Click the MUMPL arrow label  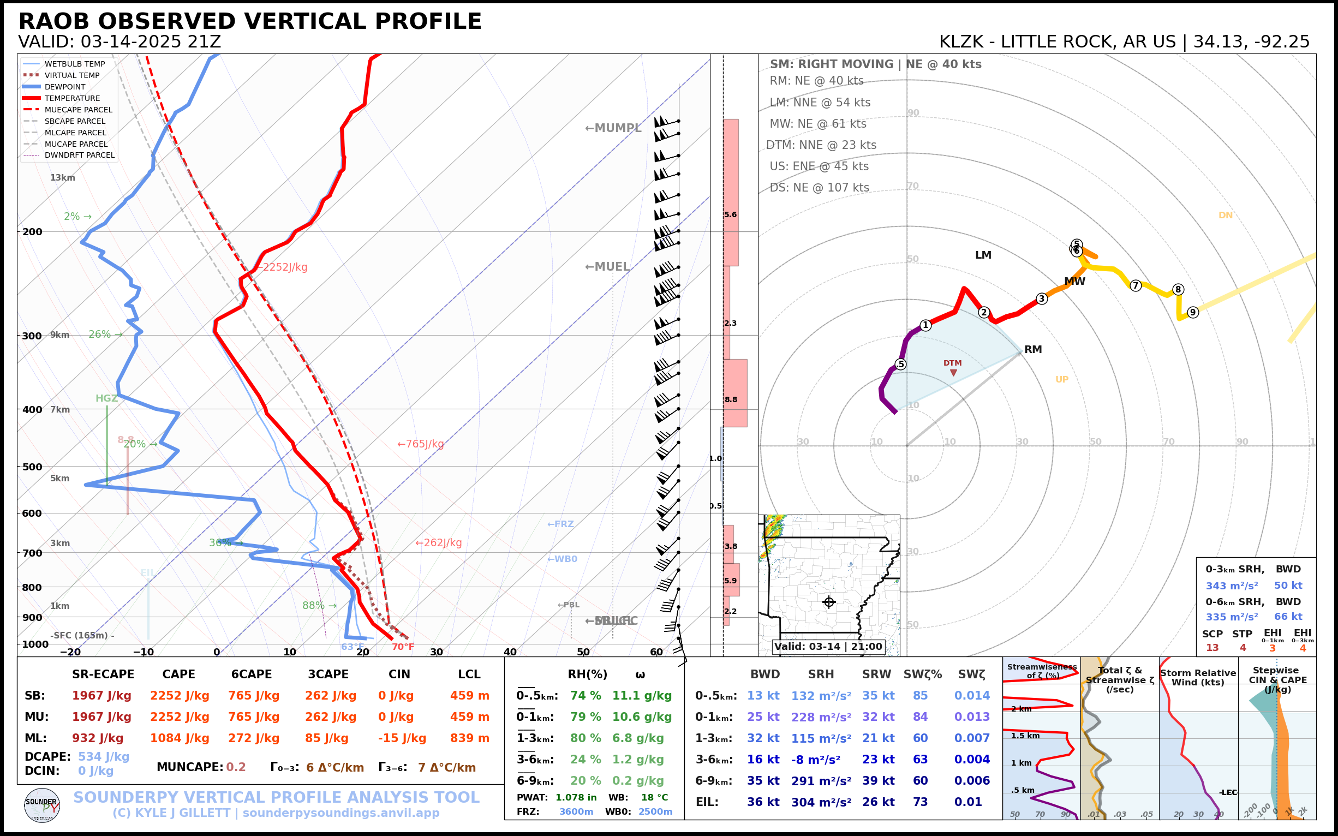click(x=613, y=128)
